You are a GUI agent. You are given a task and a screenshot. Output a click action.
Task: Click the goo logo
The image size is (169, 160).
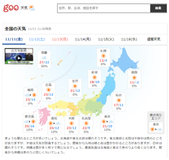11,8
